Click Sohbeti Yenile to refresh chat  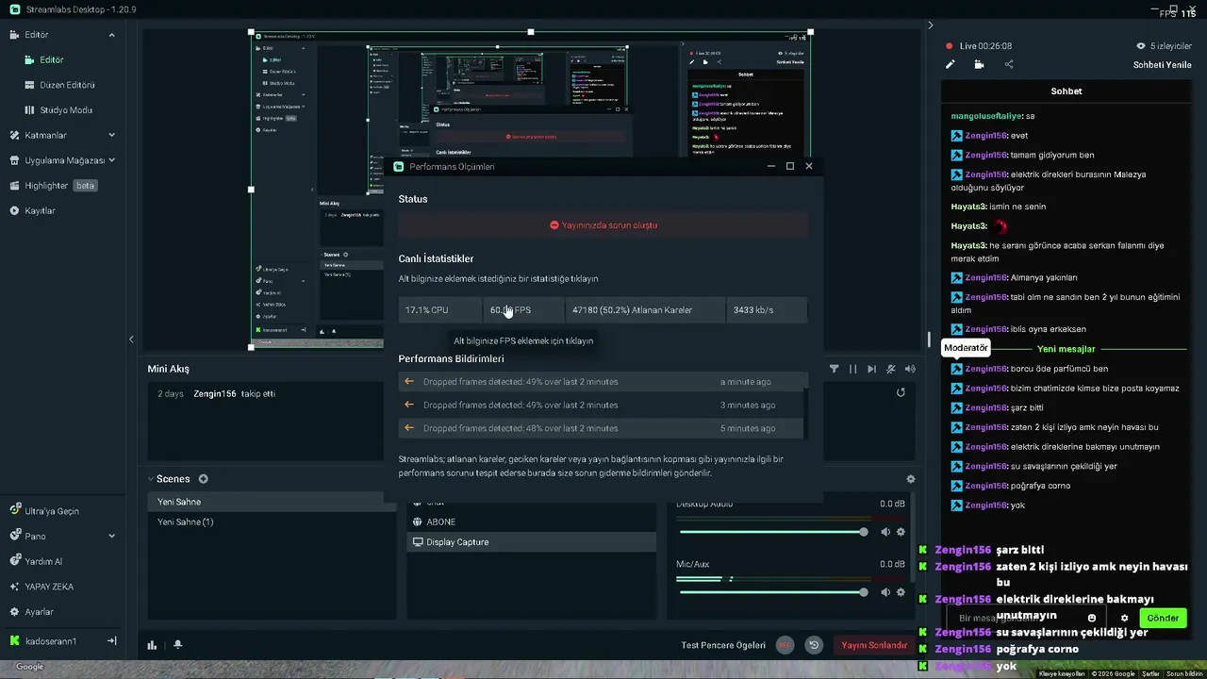click(1162, 65)
